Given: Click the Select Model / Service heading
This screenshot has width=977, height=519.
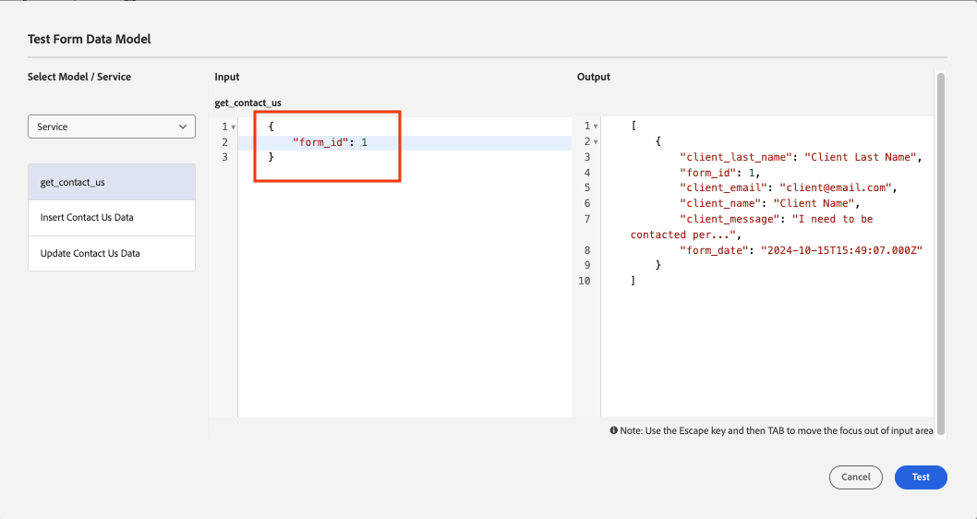Looking at the screenshot, I should (79, 78).
